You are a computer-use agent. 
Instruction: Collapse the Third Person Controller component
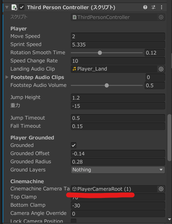tap(7, 7)
